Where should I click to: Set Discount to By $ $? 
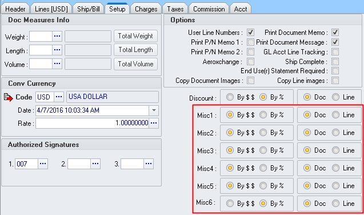click(x=230, y=97)
